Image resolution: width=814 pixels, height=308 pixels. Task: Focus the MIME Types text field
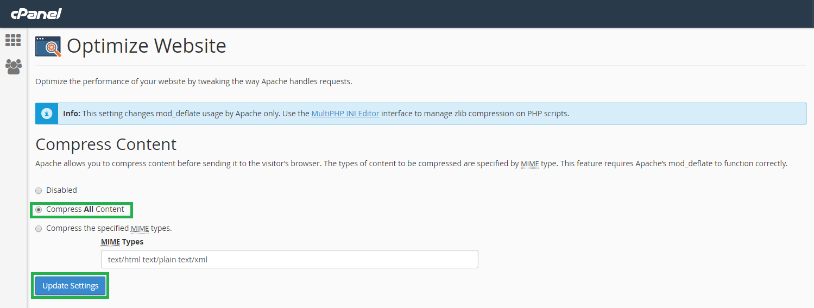289,259
